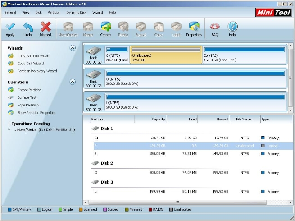
Task: Click the Apply checkmark icon
Action: pos(10,27)
